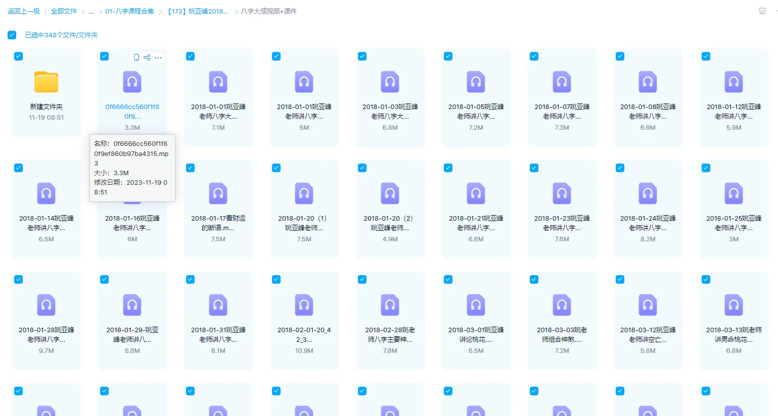This screenshot has width=778, height=416.
Task: Uncheck the 2018-03-12姚亚峰老师讲空亡 checkbox
Action: (x=620, y=279)
